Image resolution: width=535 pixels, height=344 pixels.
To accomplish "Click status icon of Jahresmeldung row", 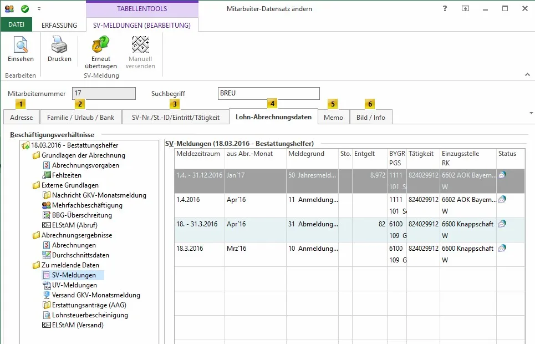I will coord(502,175).
